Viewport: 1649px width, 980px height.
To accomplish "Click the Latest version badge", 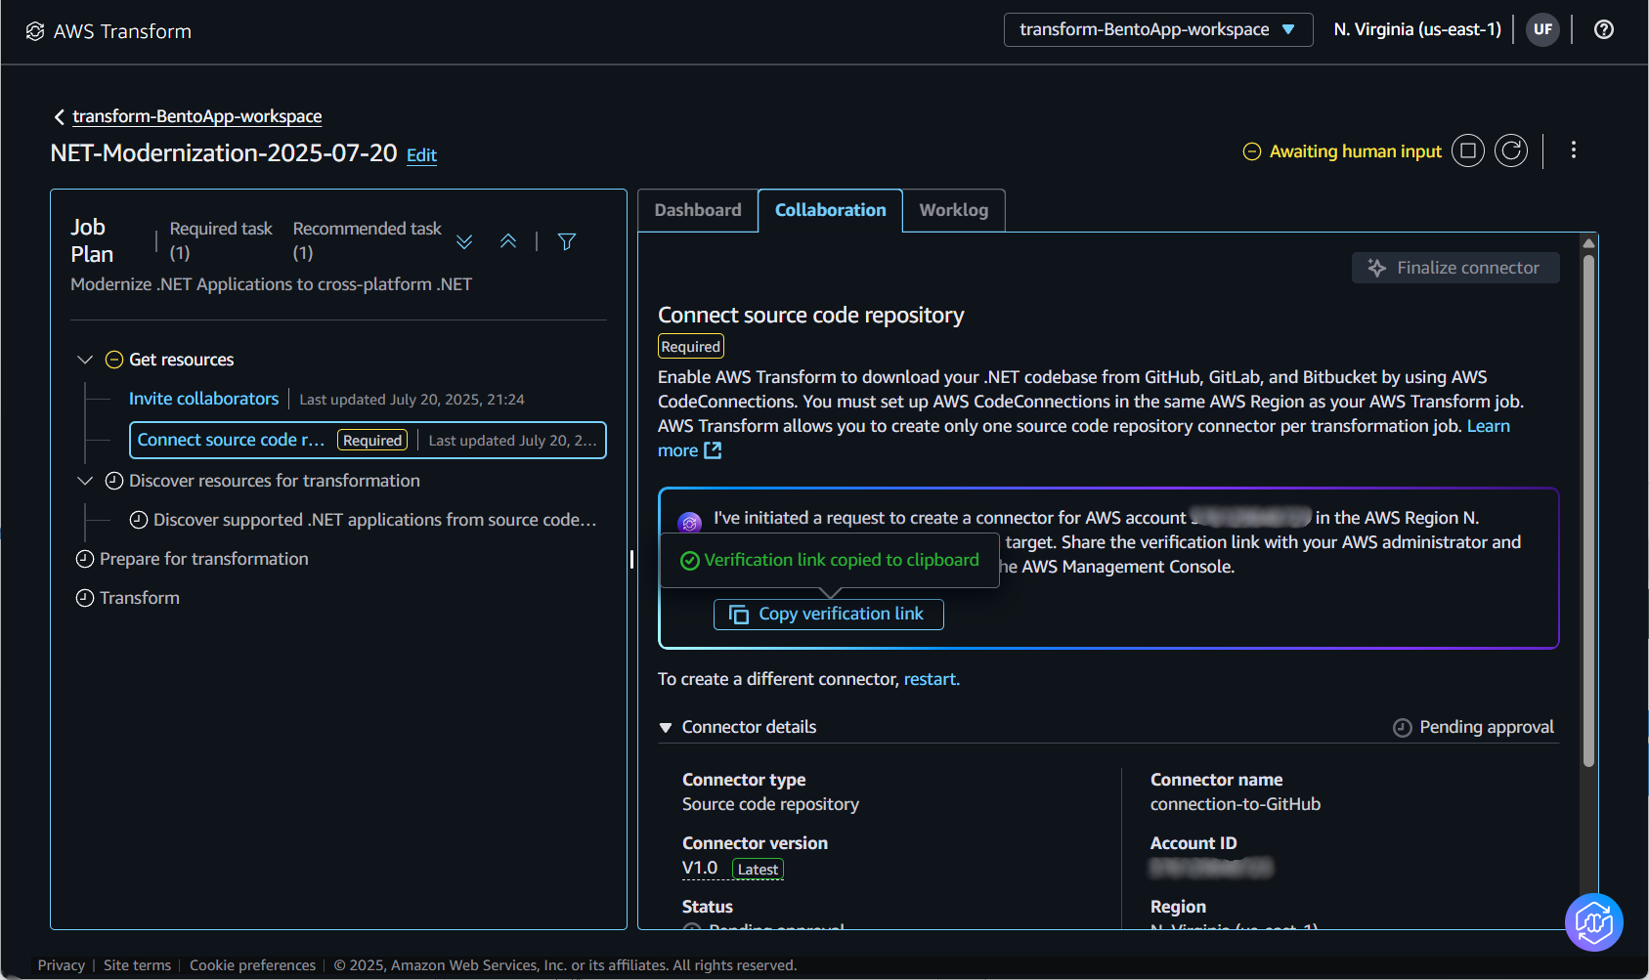I will tap(758, 870).
